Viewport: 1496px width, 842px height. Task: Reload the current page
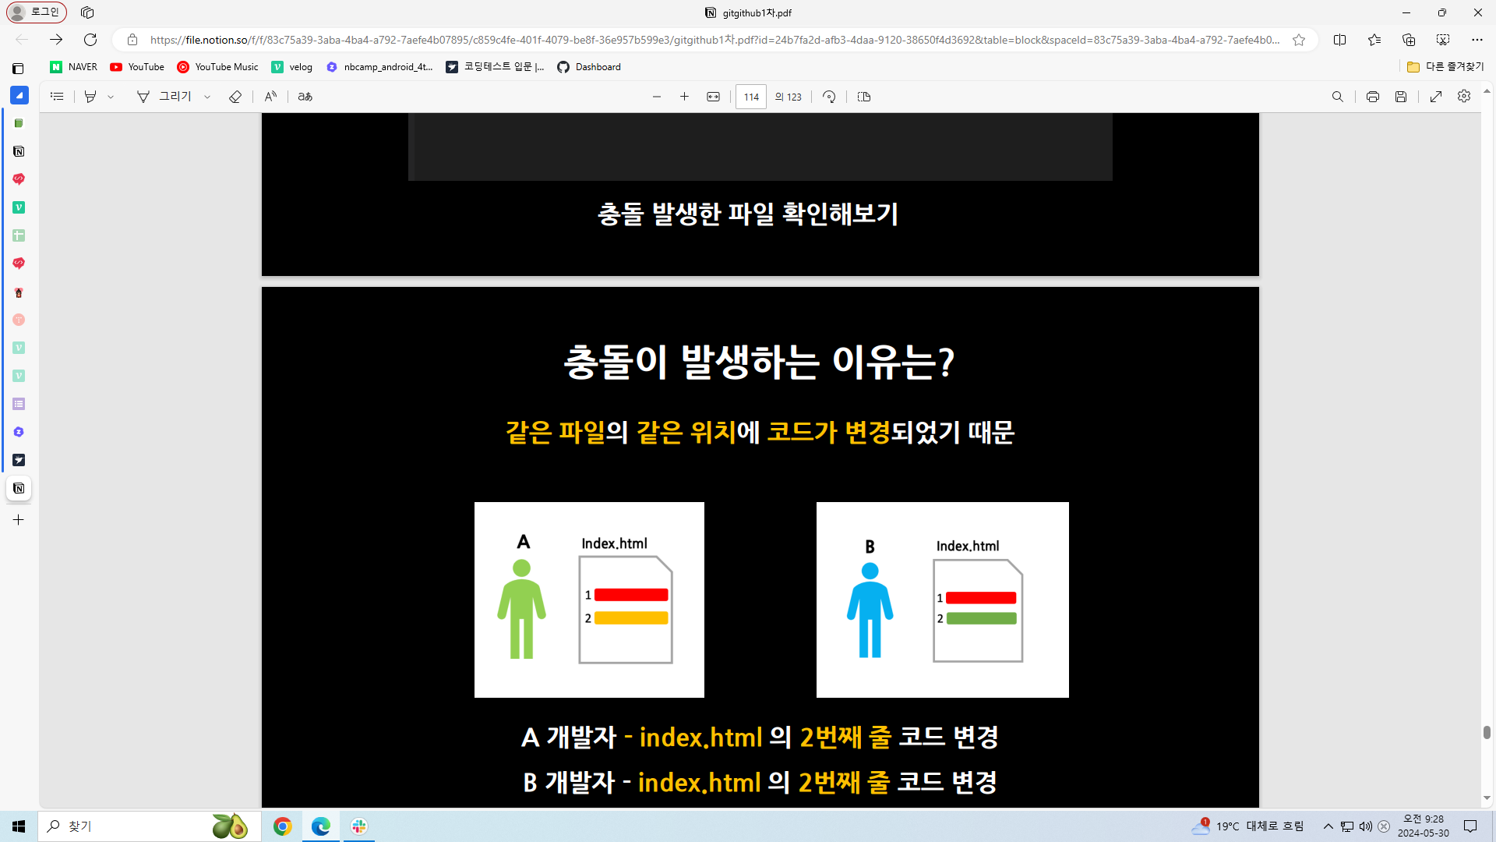click(90, 40)
